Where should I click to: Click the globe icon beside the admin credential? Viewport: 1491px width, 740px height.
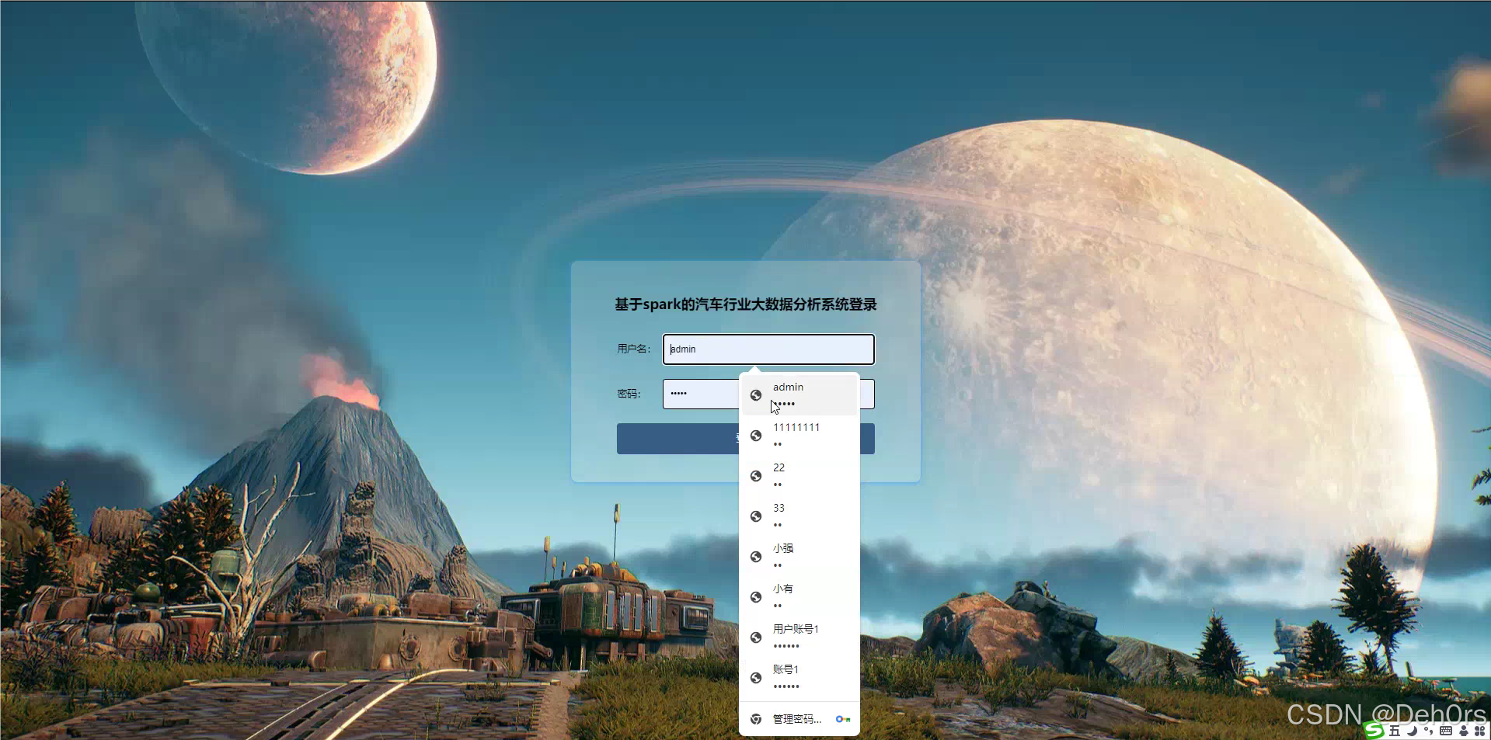coord(756,395)
